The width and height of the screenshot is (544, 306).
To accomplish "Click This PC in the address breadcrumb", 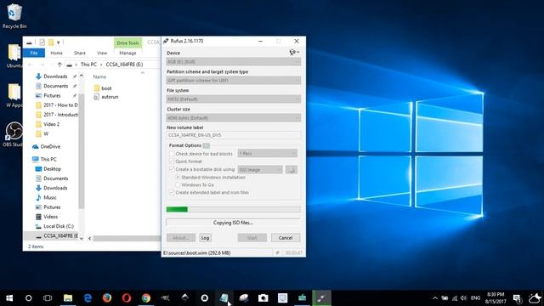I will [x=88, y=65].
